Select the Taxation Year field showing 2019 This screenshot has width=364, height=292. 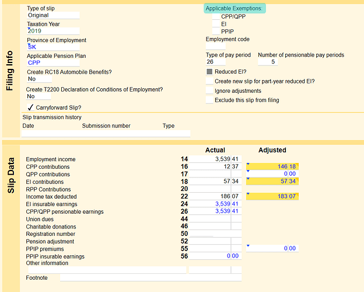tap(53, 31)
